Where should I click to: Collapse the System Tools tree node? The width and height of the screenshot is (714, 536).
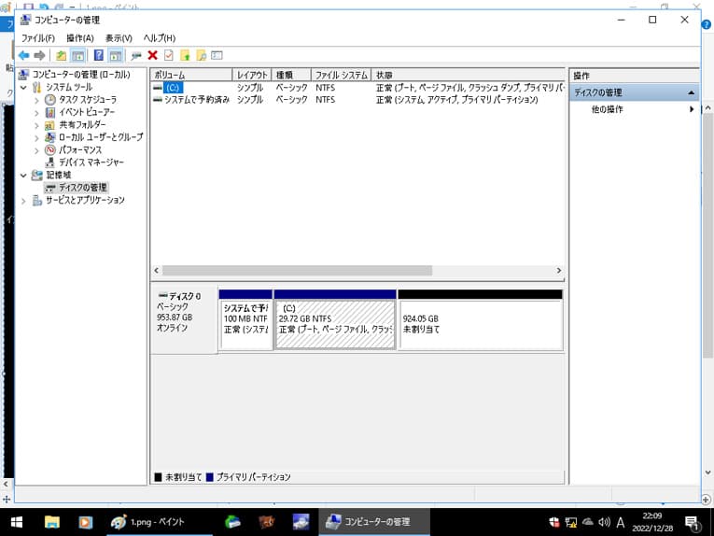click(x=24, y=87)
